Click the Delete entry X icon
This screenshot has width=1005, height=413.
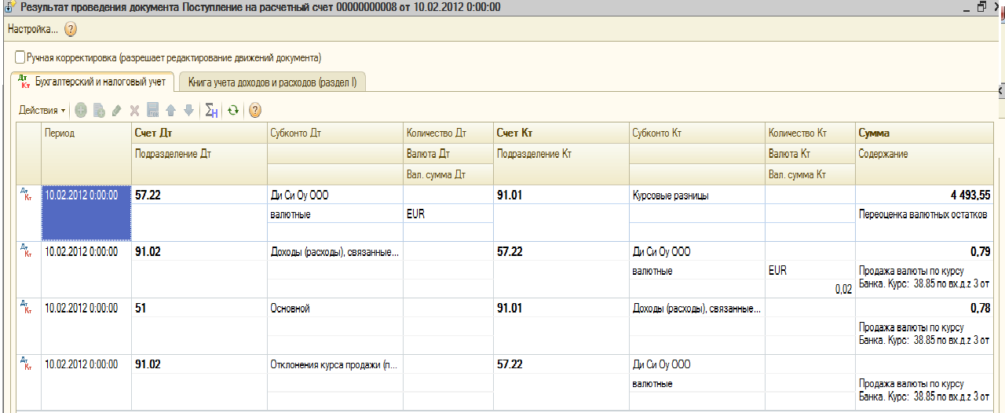tap(134, 111)
